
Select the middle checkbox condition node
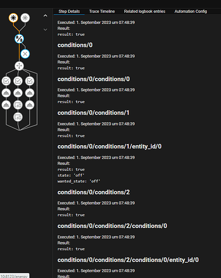[18, 81]
